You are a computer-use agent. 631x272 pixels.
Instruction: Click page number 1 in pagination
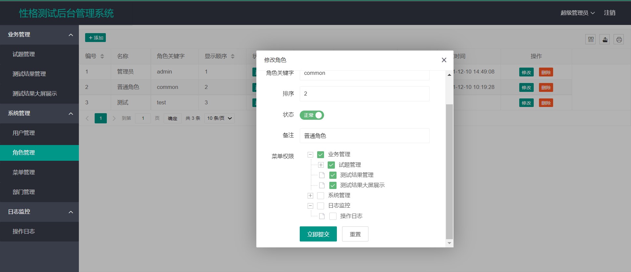point(101,118)
